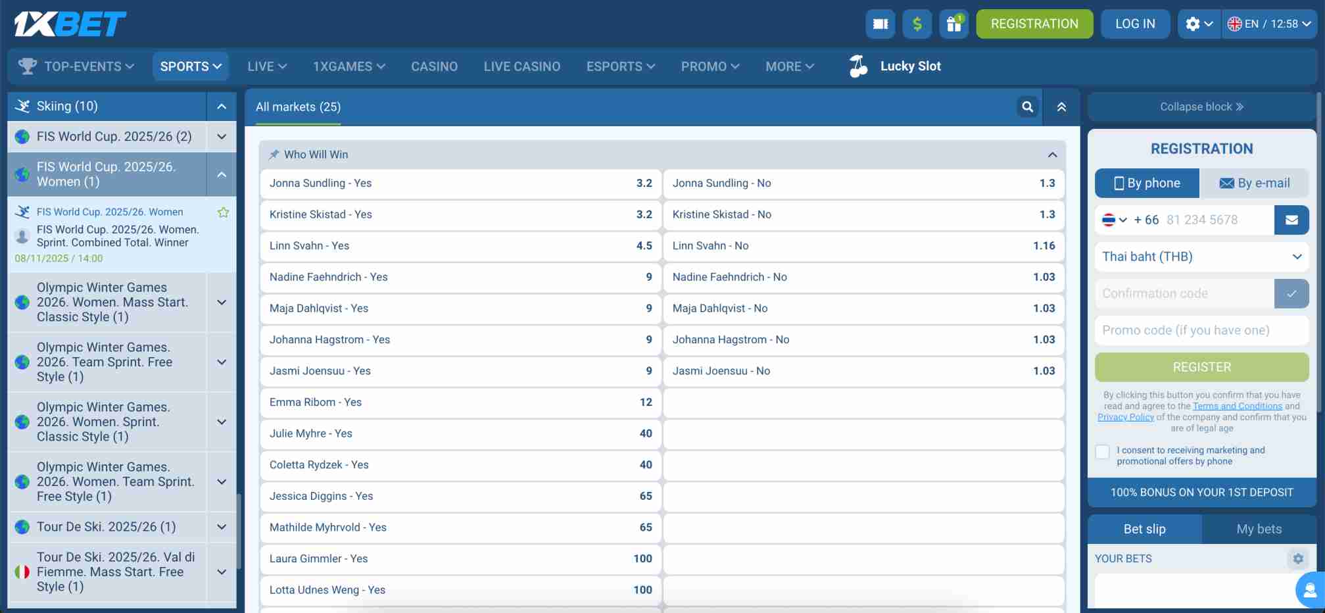Click the Register button in form
The image size is (1325, 613).
(x=1202, y=367)
